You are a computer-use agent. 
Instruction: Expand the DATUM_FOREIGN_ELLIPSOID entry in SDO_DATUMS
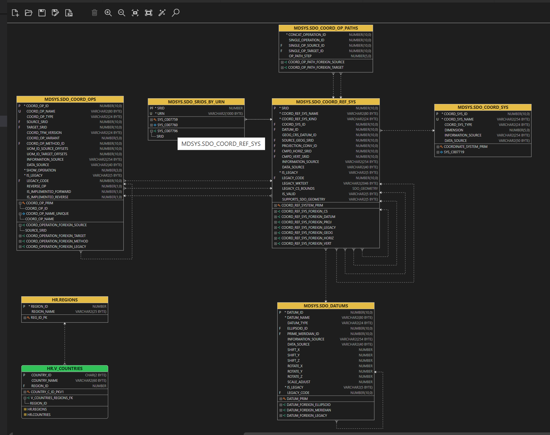click(281, 405)
